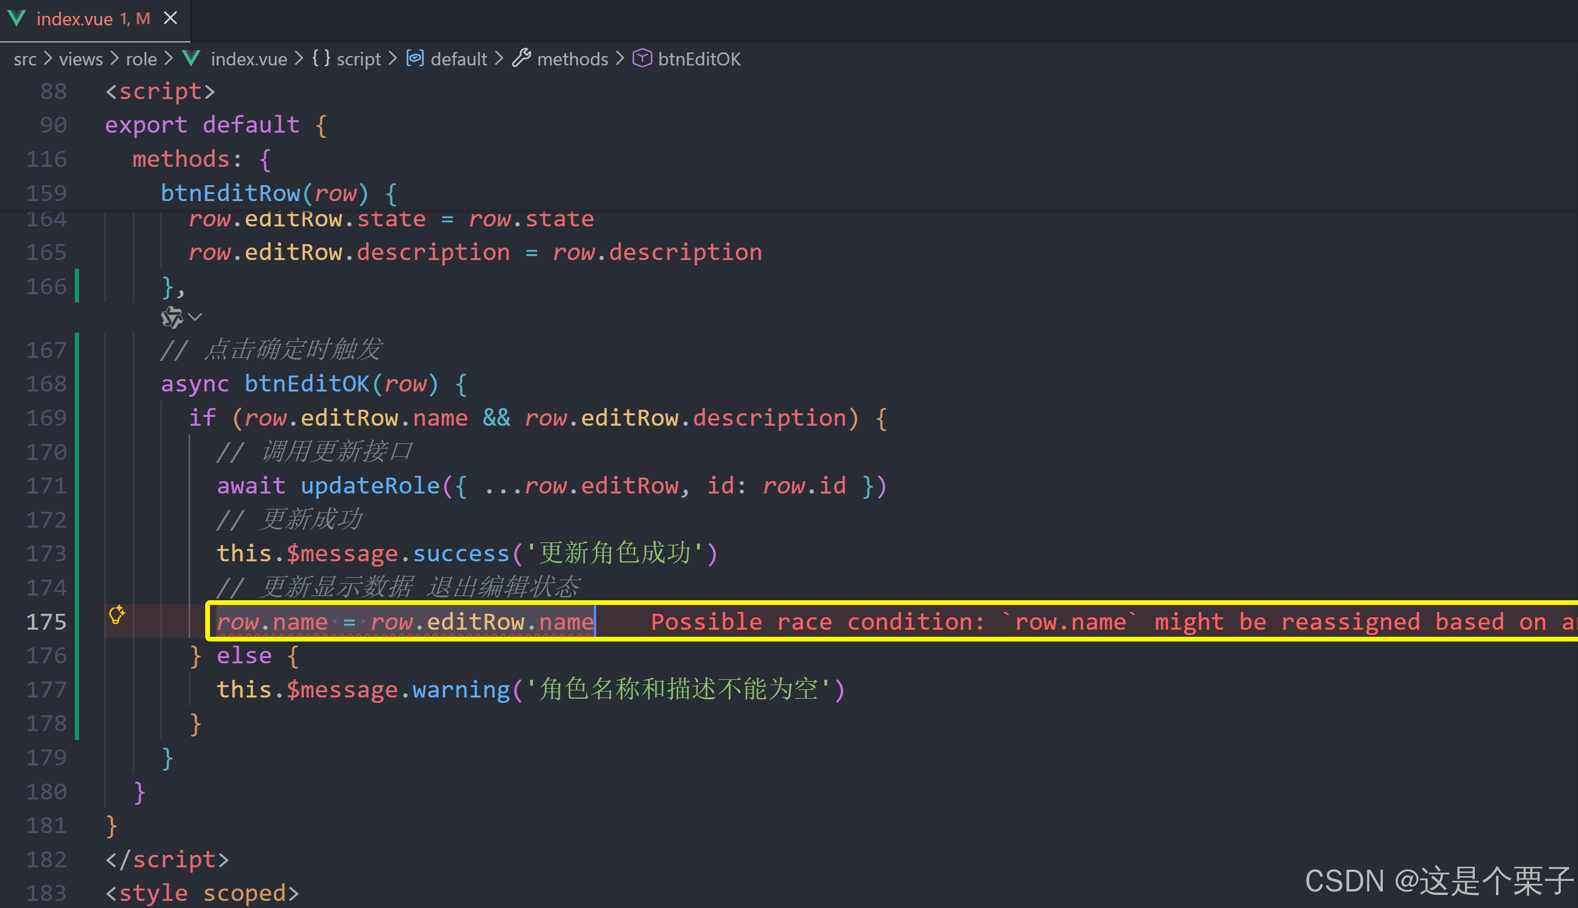Image resolution: width=1578 pixels, height=908 pixels.
Task: Click the AI assistant icon above line 167
Action: tap(172, 317)
